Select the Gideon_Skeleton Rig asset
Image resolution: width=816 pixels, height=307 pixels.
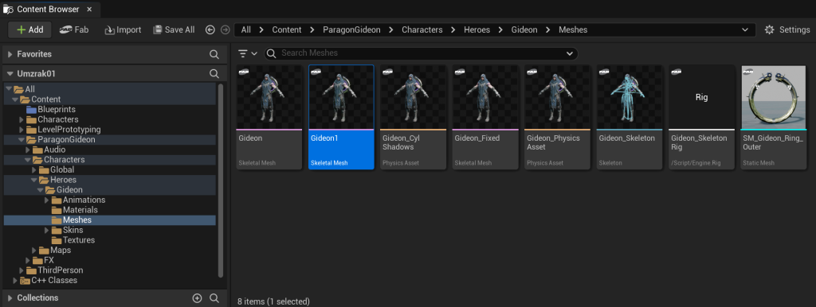(701, 117)
